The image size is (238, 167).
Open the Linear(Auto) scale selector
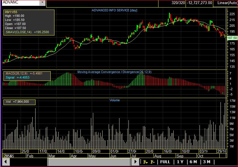click(x=225, y=3)
